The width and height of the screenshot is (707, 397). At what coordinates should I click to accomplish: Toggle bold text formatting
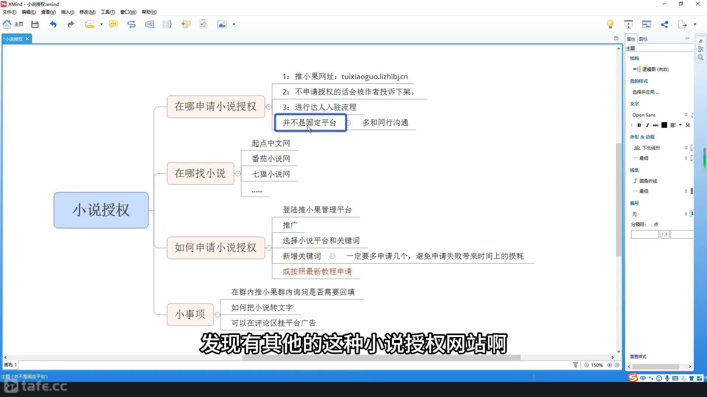click(x=639, y=125)
